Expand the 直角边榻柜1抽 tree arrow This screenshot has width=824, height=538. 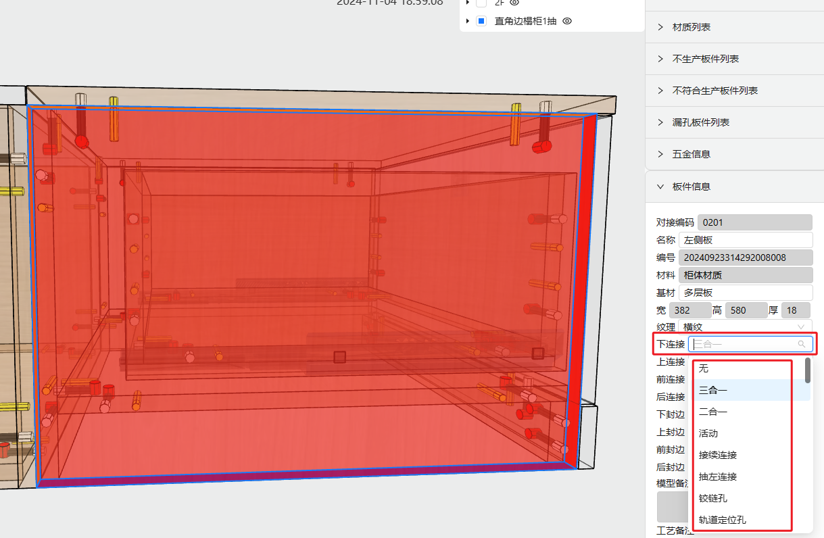point(467,21)
